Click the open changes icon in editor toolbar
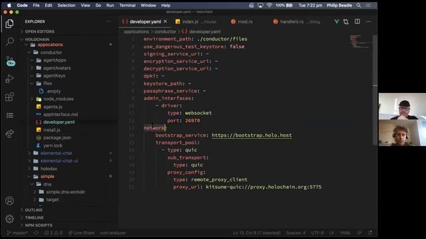This screenshot has height=239, width=426. point(346,22)
